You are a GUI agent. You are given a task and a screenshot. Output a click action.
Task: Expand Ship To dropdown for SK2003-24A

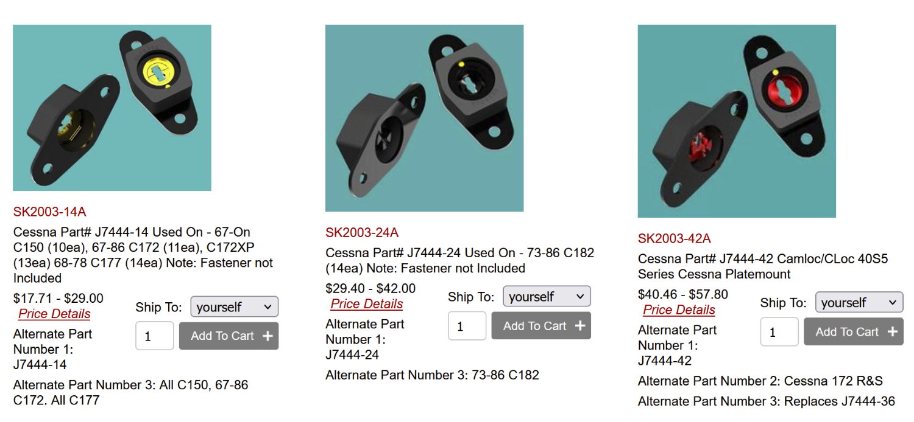coord(547,297)
